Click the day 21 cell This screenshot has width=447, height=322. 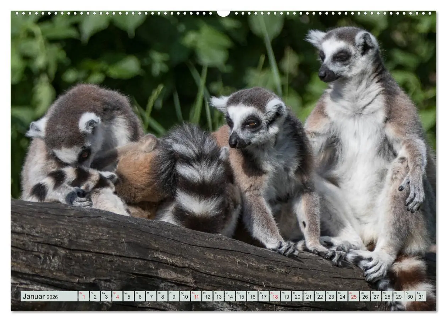pyautogui.click(x=308, y=296)
